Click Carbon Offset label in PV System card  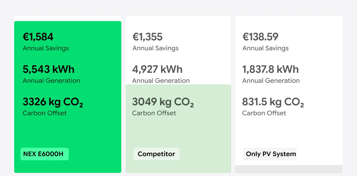[x=264, y=113]
